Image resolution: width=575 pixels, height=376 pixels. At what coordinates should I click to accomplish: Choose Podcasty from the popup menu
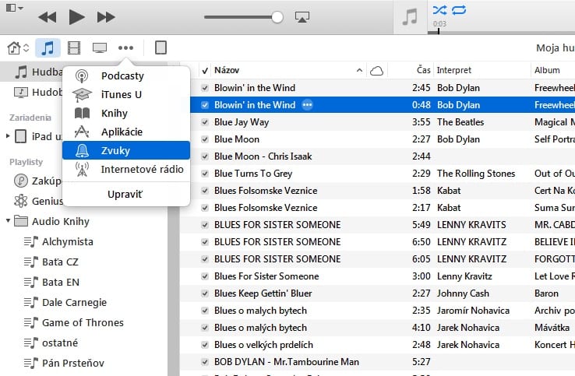pyautogui.click(x=126, y=76)
